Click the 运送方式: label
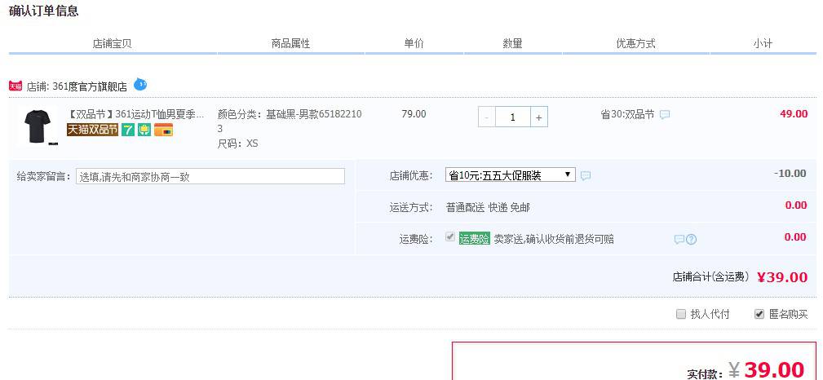This screenshot has width=823, height=380. coord(411,208)
